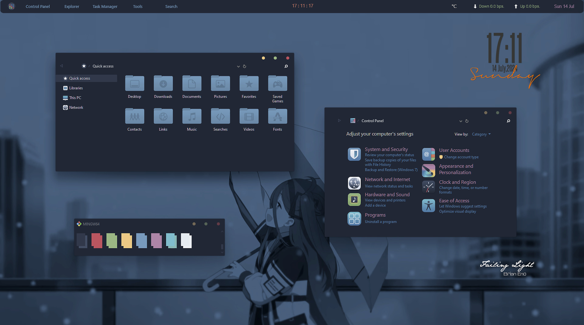584x325 pixels.
Task: Click the Change account type link
Action: (x=461, y=157)
